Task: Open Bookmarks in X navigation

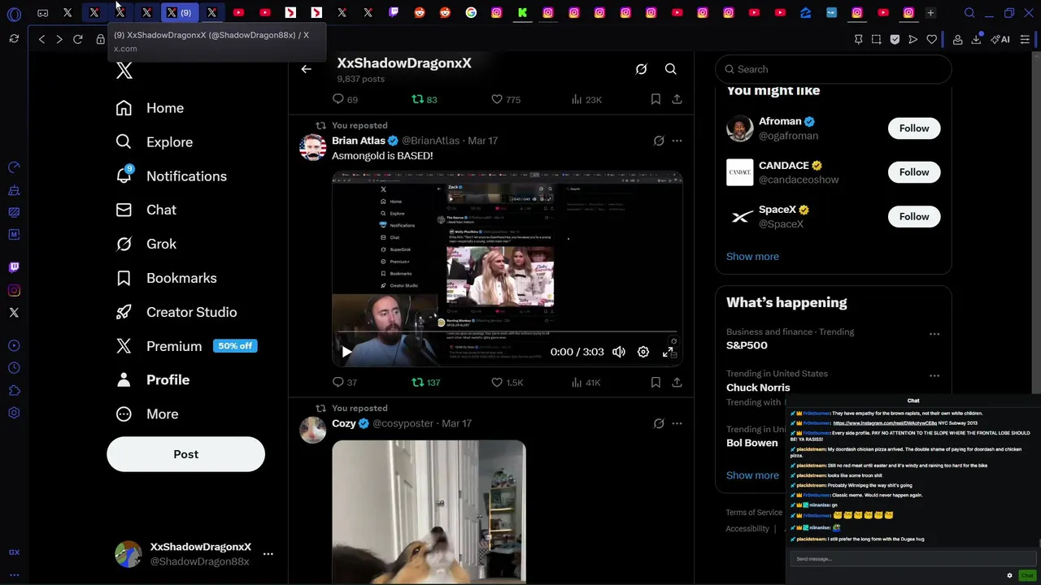Action: pos(166,278)
